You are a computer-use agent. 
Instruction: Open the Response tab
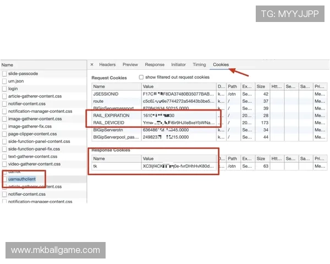tap(155, 64)
